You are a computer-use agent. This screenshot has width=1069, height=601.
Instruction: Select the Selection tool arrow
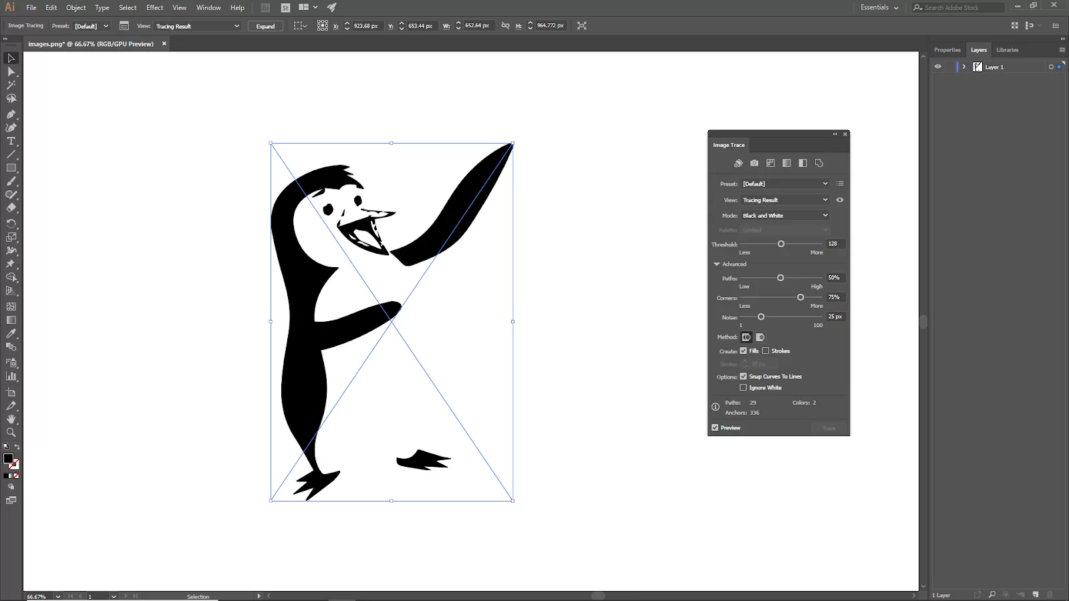[11, 58]
